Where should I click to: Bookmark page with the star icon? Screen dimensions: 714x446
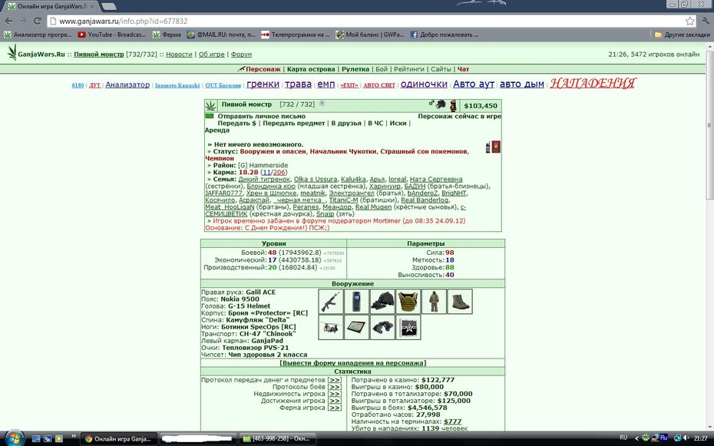(x=690, y=21)
